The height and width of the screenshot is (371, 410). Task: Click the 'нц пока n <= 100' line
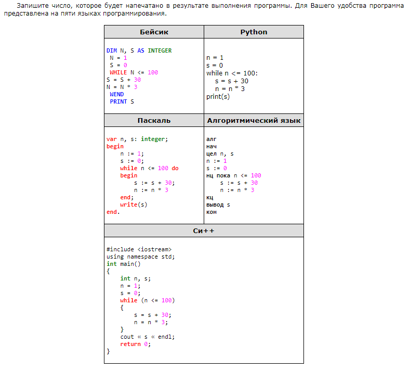click(233, 176)
